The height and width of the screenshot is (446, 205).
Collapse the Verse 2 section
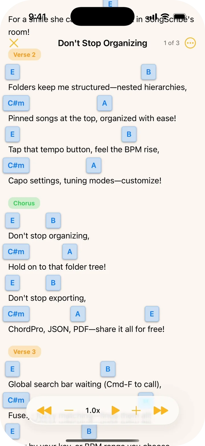pos(24,54)
